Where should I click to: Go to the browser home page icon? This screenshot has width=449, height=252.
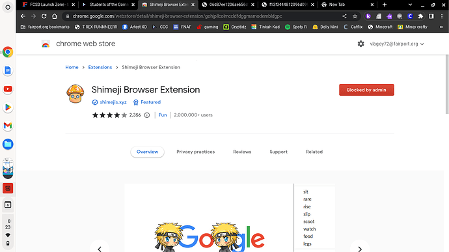pos(55,16)
